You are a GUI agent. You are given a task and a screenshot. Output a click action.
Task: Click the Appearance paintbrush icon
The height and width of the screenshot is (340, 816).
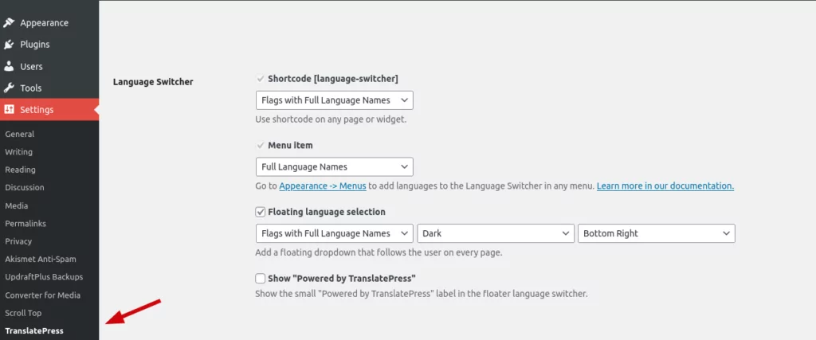(x=9, y=23)
